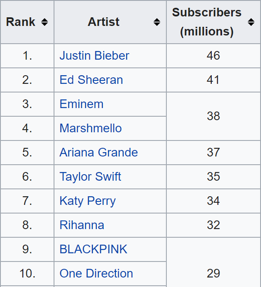This screenshot has height=287, width=261.
Task: Click the Artist header text
Action: tap(104, 22)
